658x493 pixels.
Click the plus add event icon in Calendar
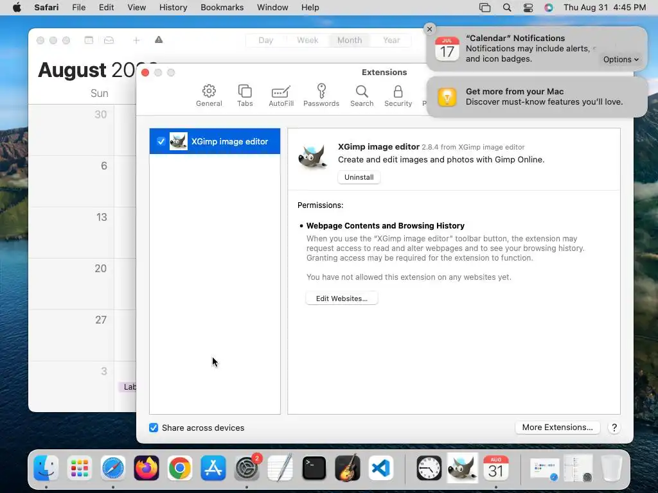coord(136,40)
